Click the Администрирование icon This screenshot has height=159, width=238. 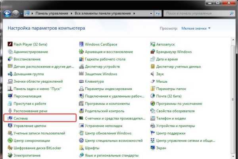10,51
